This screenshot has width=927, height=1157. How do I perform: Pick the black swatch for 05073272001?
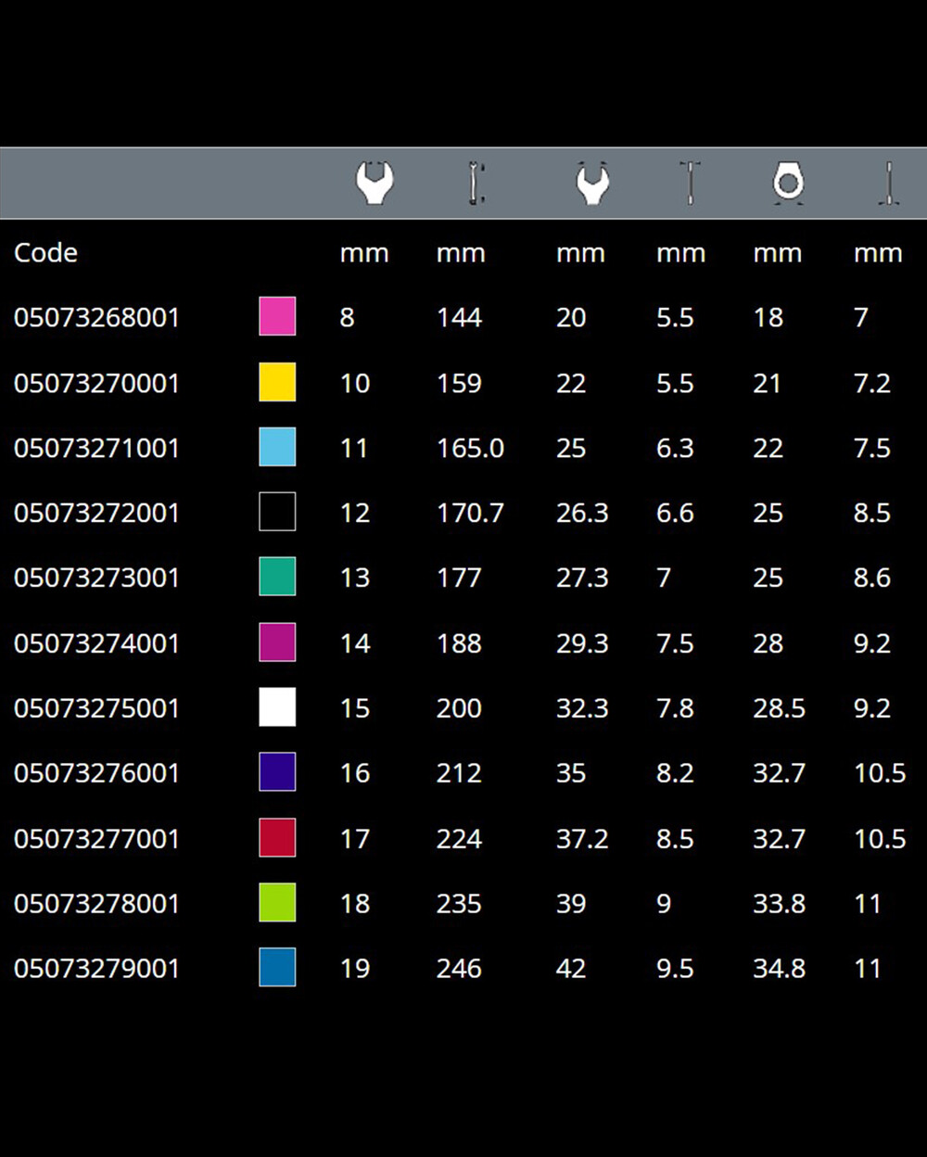[277, 512]
